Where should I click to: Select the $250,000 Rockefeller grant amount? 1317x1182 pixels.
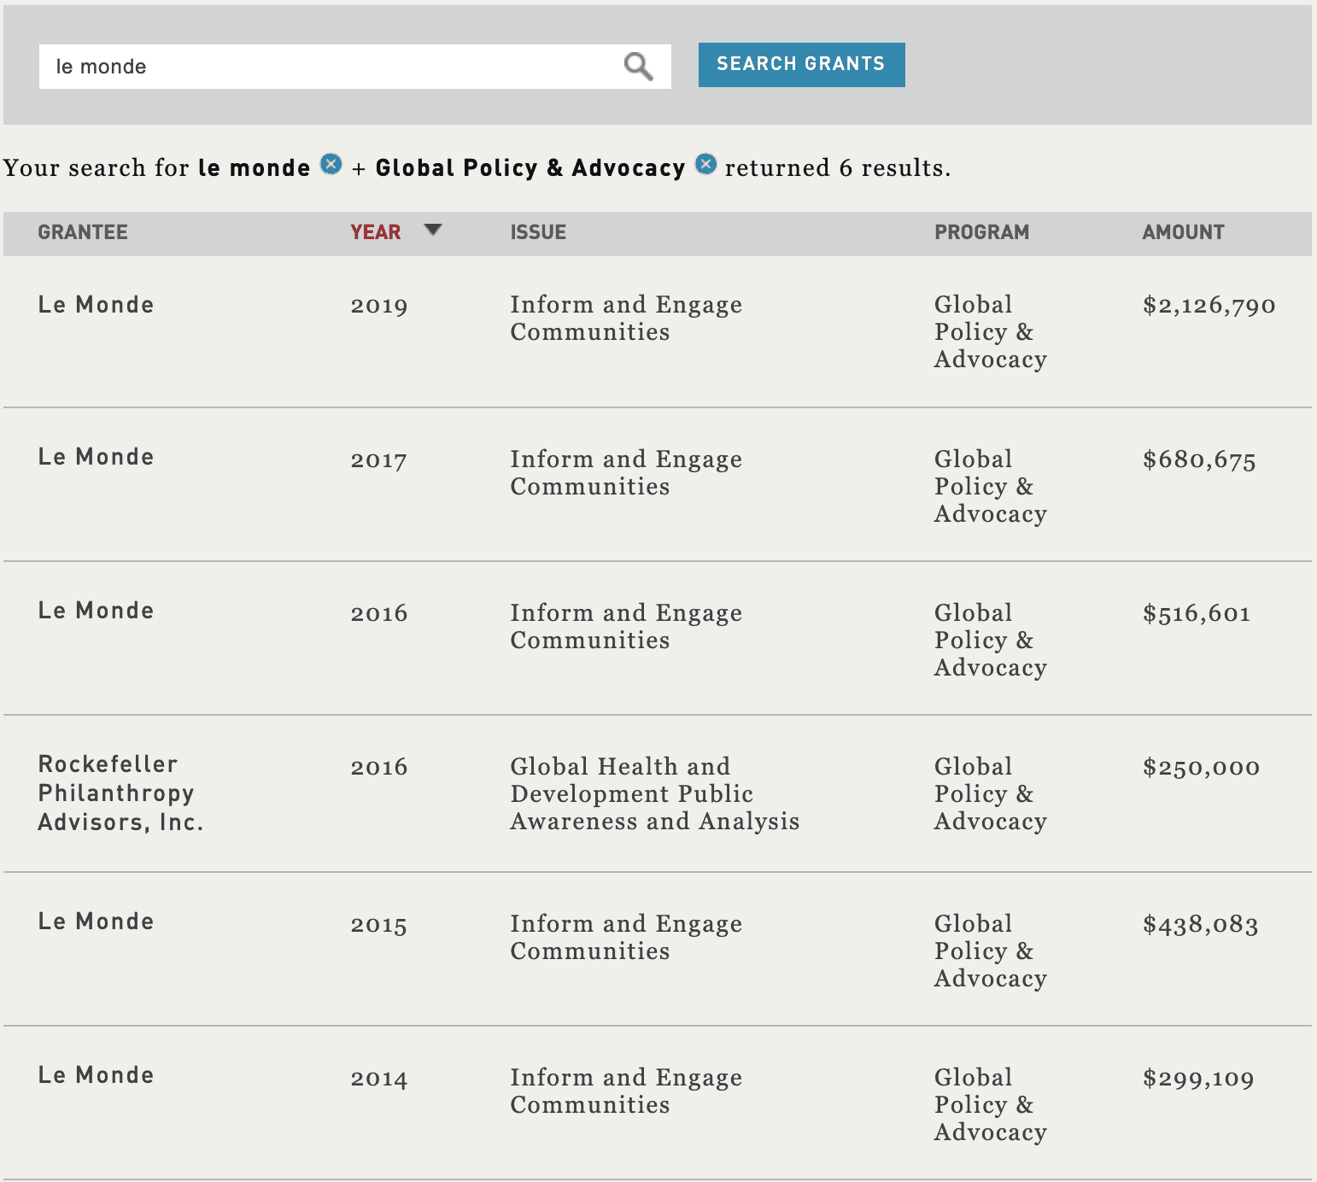[x=1201, y=767]
